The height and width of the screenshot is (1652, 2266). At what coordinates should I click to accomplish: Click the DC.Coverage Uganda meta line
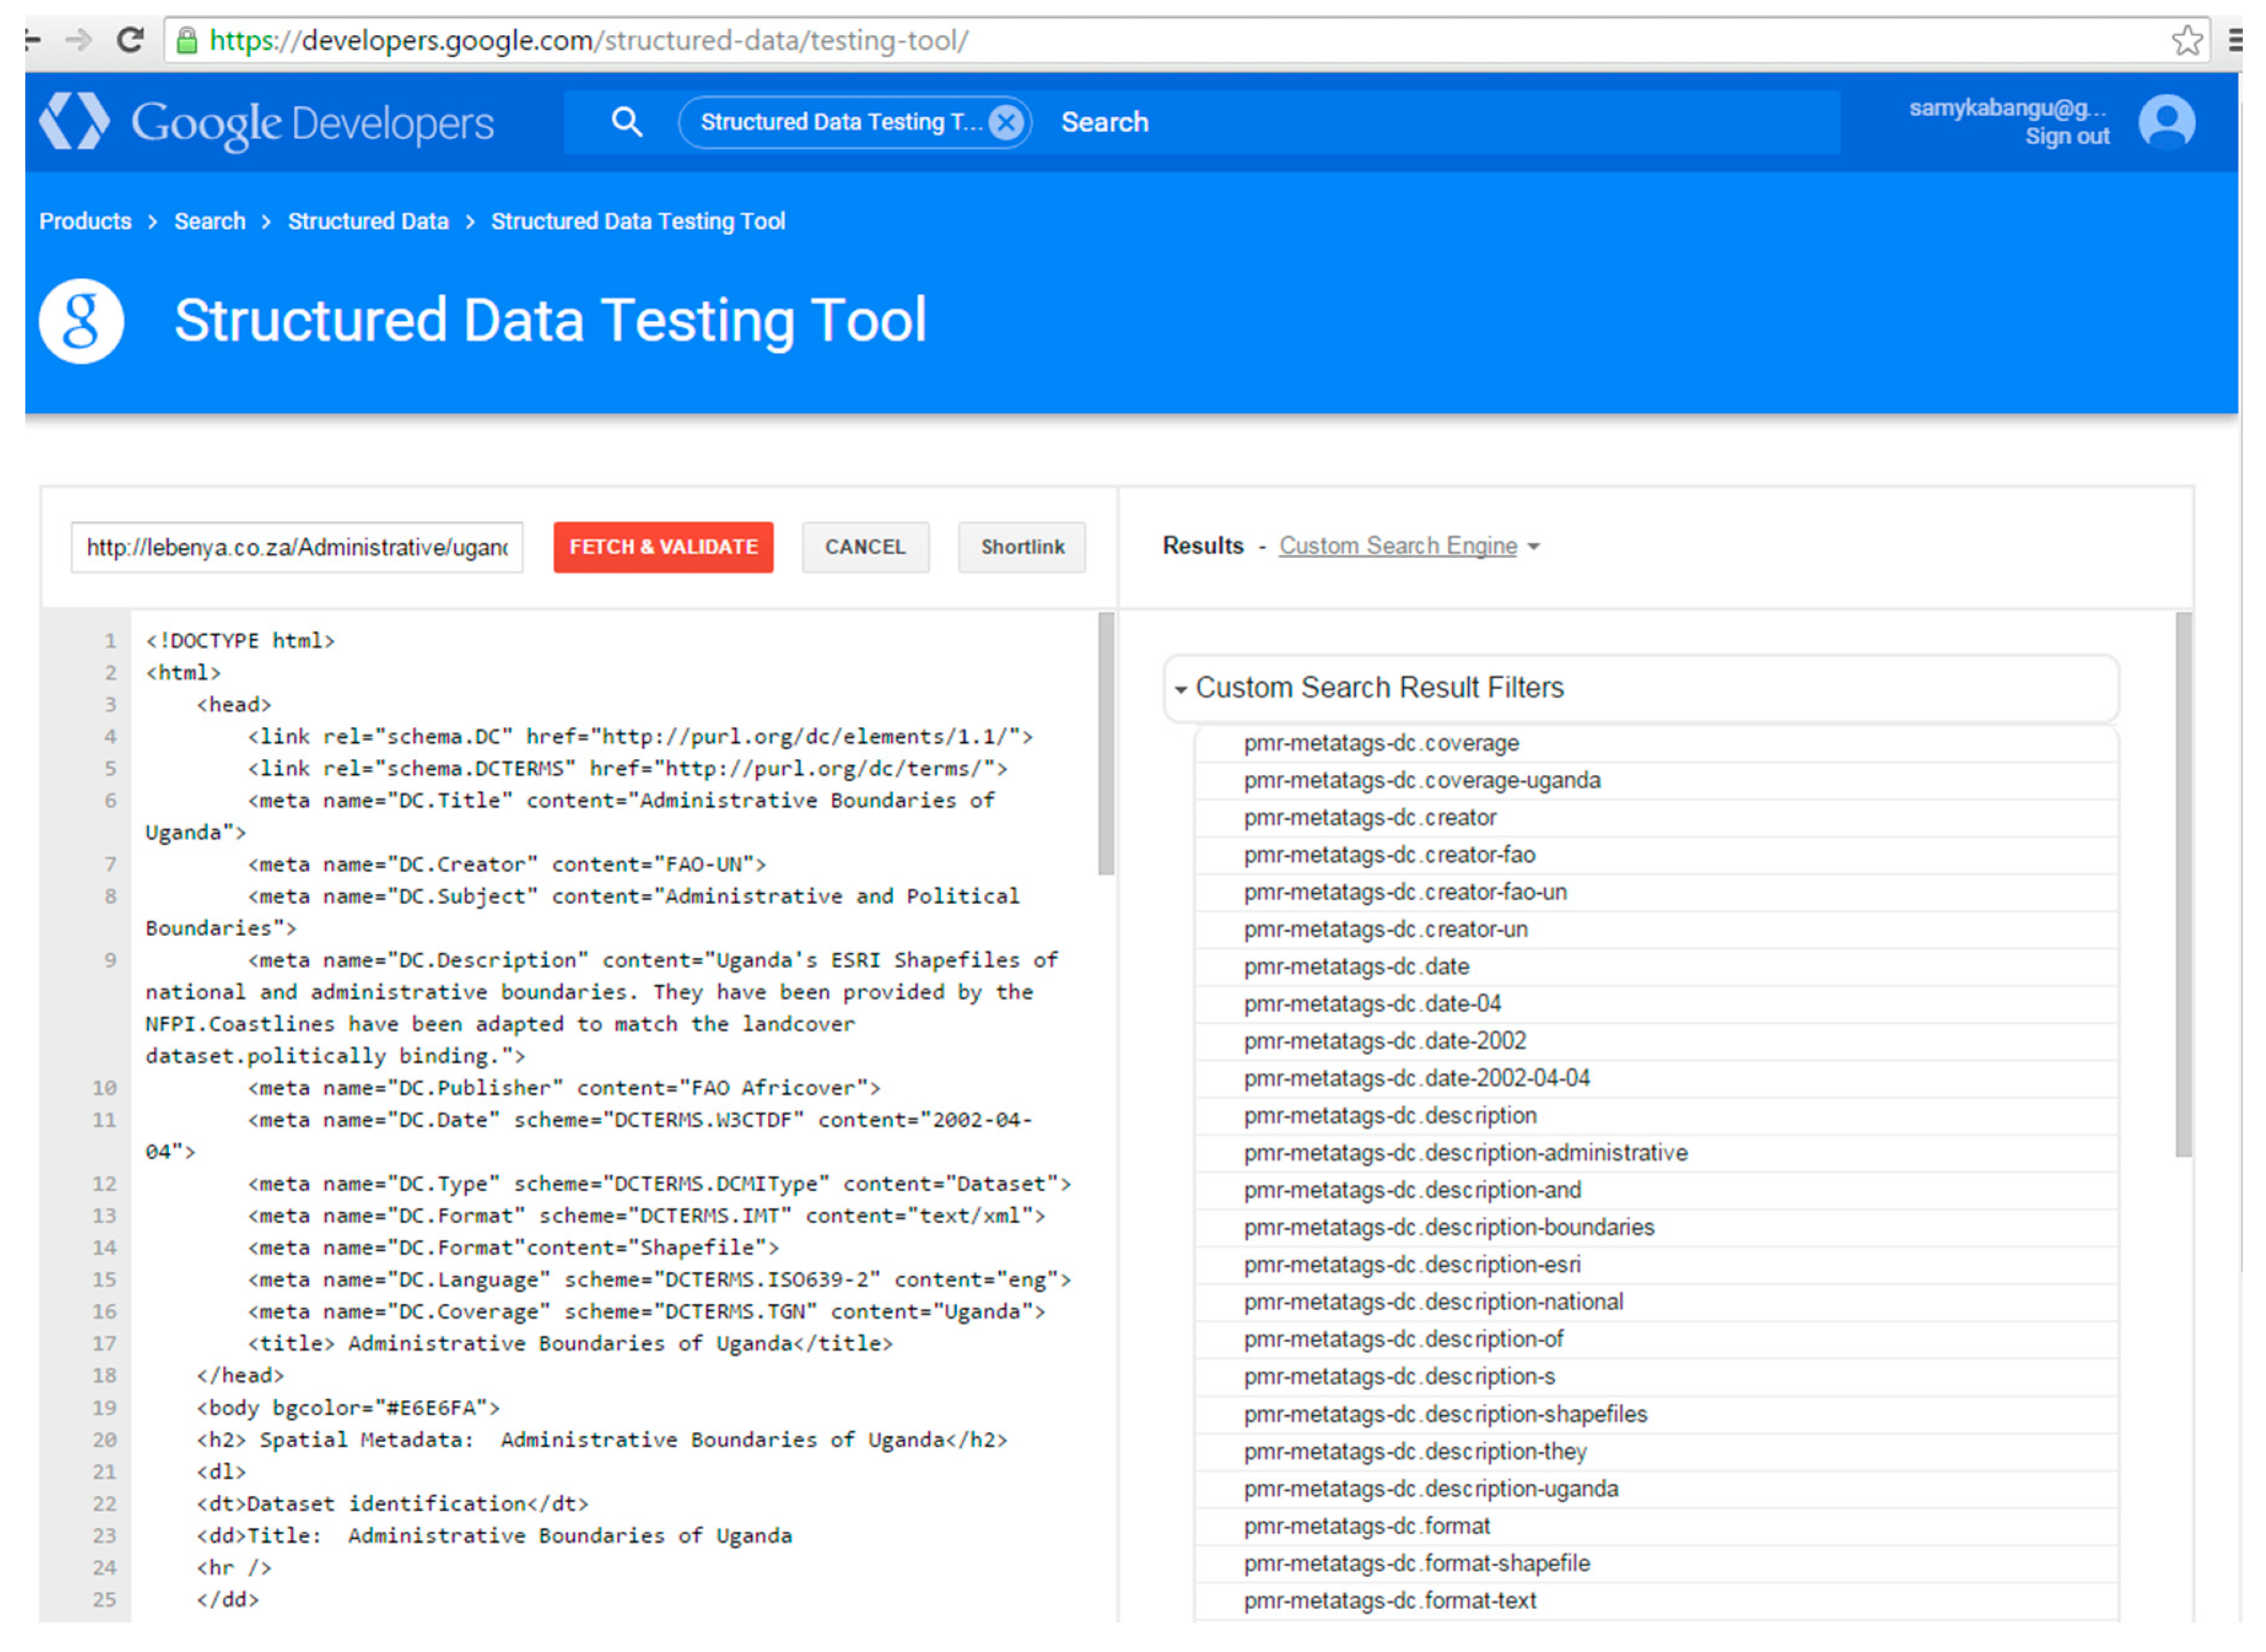click(646, 1312)
